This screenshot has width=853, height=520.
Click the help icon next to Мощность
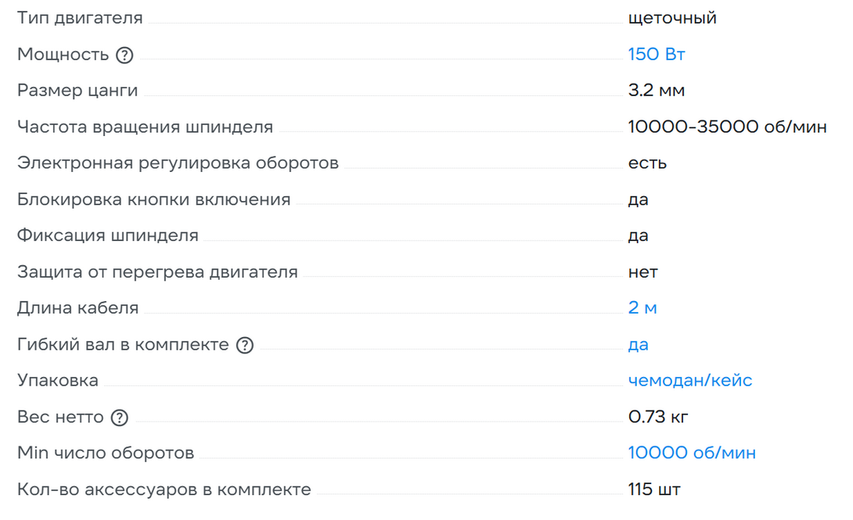124,55
